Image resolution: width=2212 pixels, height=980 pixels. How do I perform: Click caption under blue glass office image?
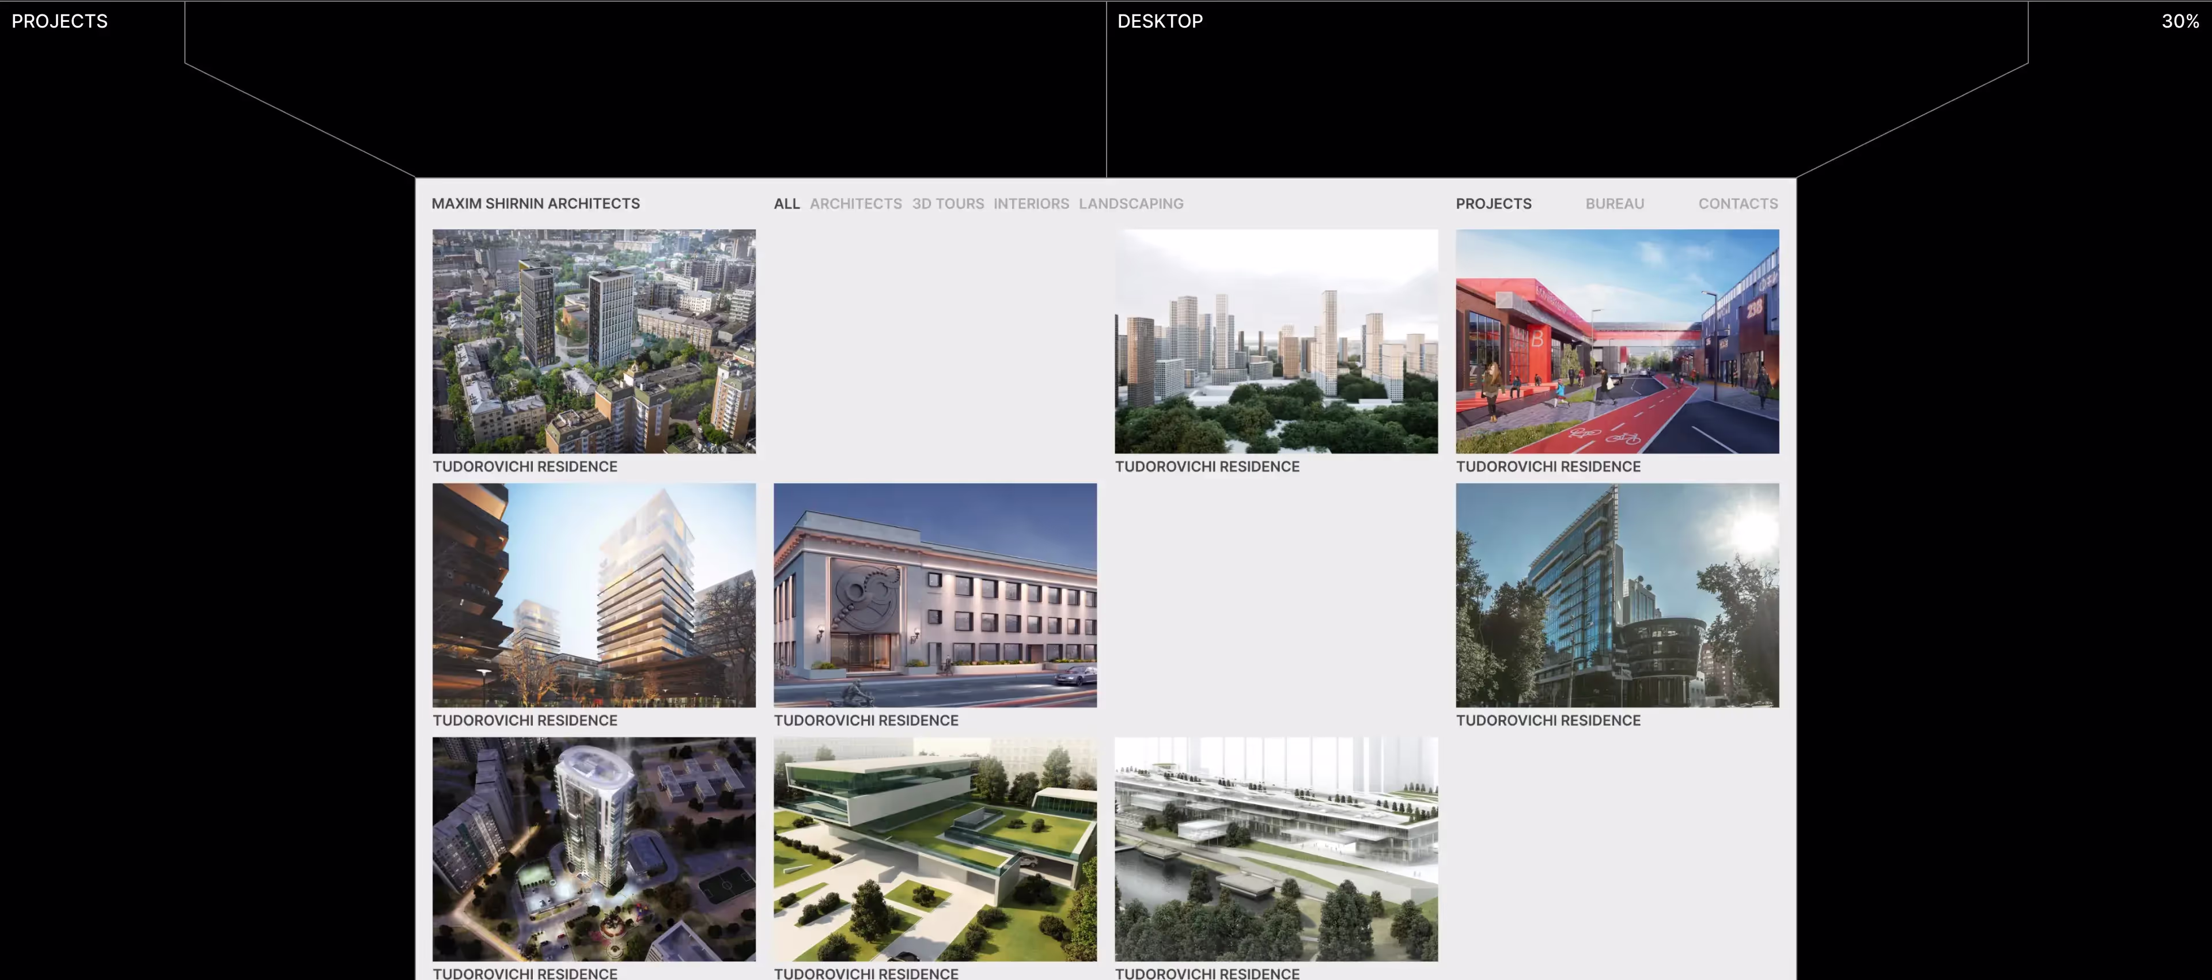coord(1547,720)
